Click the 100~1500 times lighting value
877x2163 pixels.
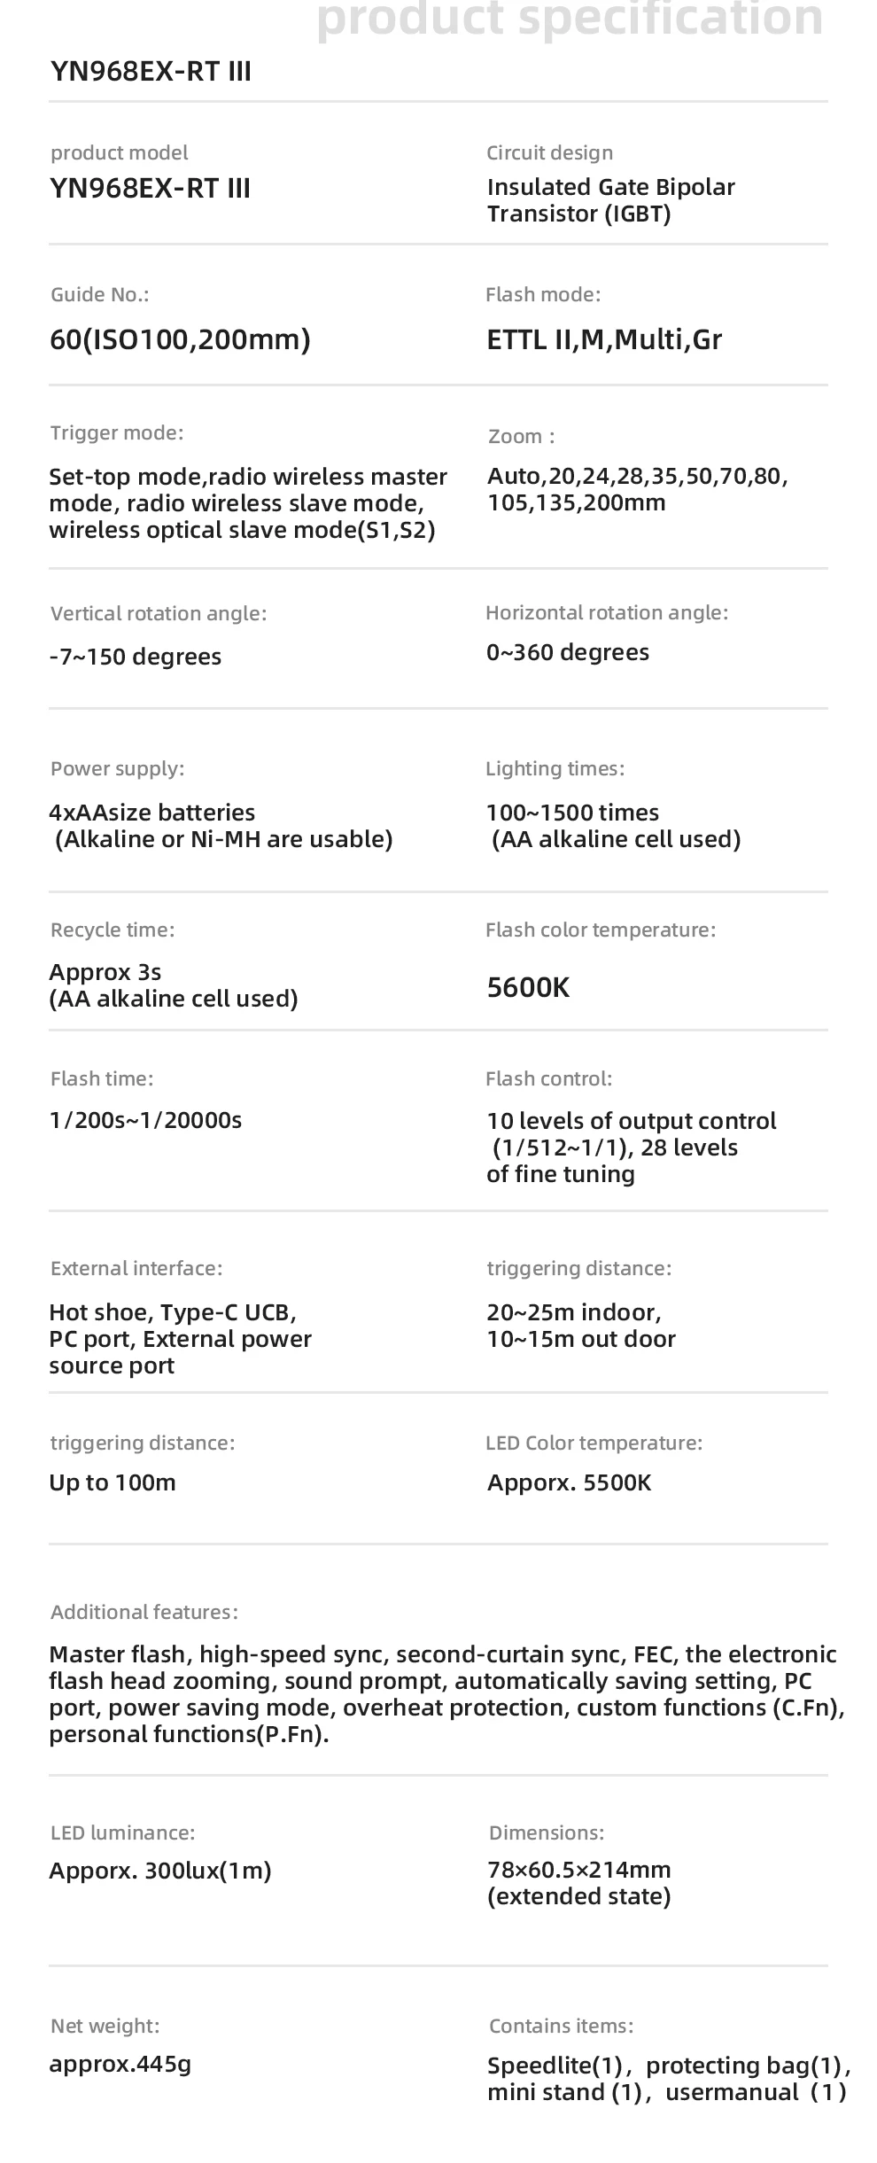[x=572, y=813]
